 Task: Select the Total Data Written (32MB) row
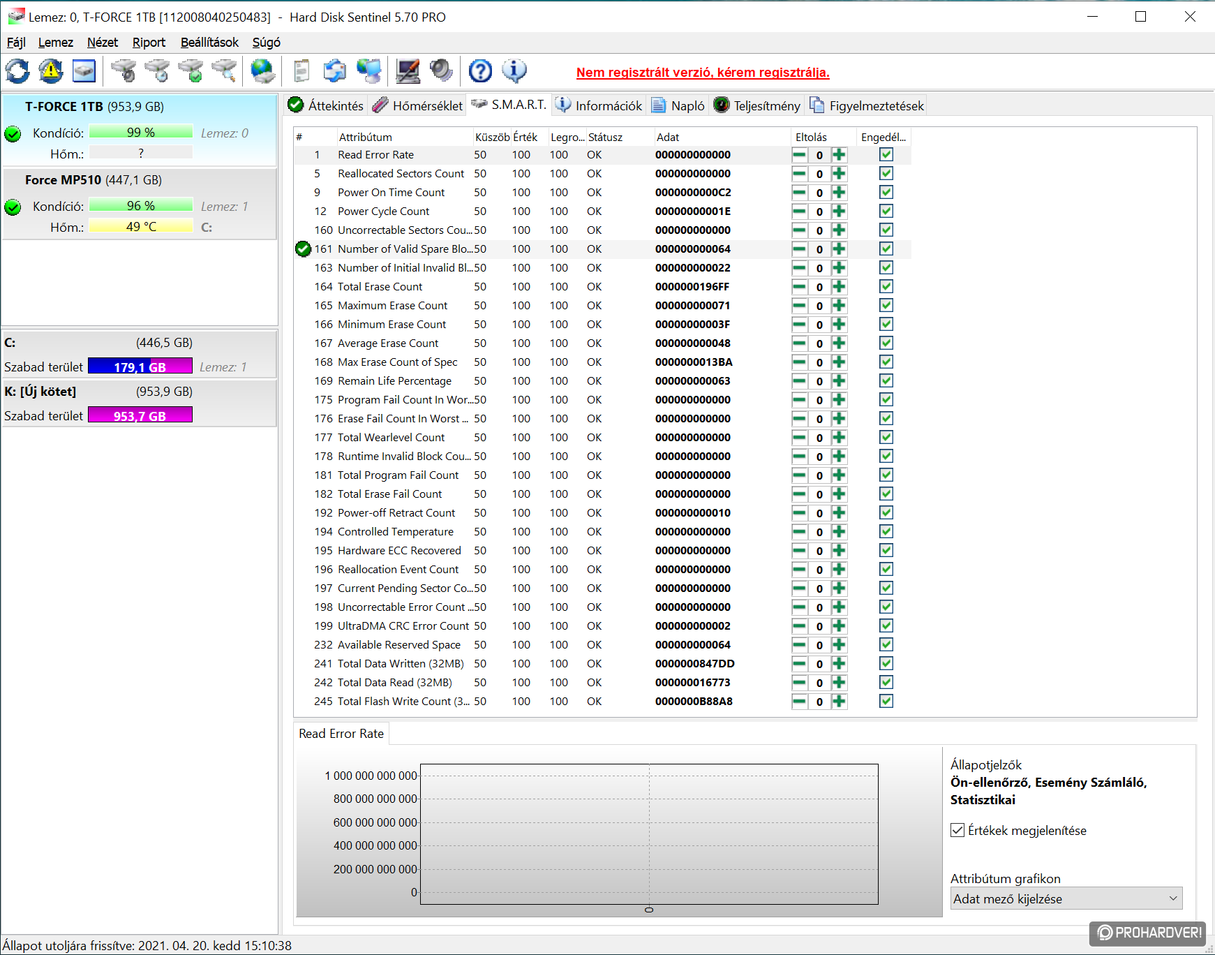point(602,664)
